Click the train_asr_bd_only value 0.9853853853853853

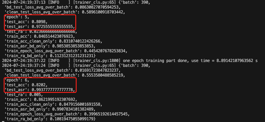74,46
